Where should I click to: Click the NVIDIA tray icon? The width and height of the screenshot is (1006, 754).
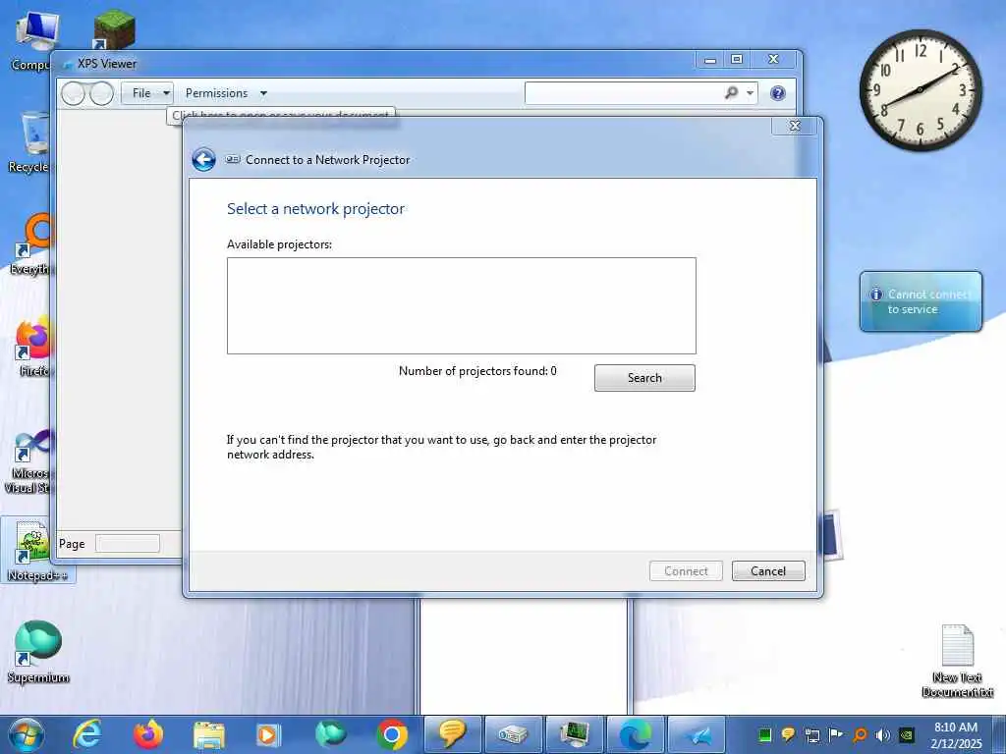pos(907,734)
